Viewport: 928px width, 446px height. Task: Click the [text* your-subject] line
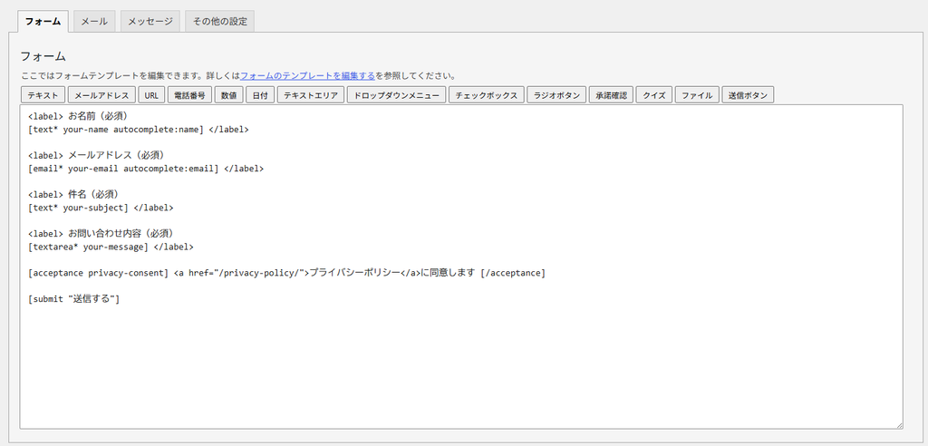[x=101, y=208]
